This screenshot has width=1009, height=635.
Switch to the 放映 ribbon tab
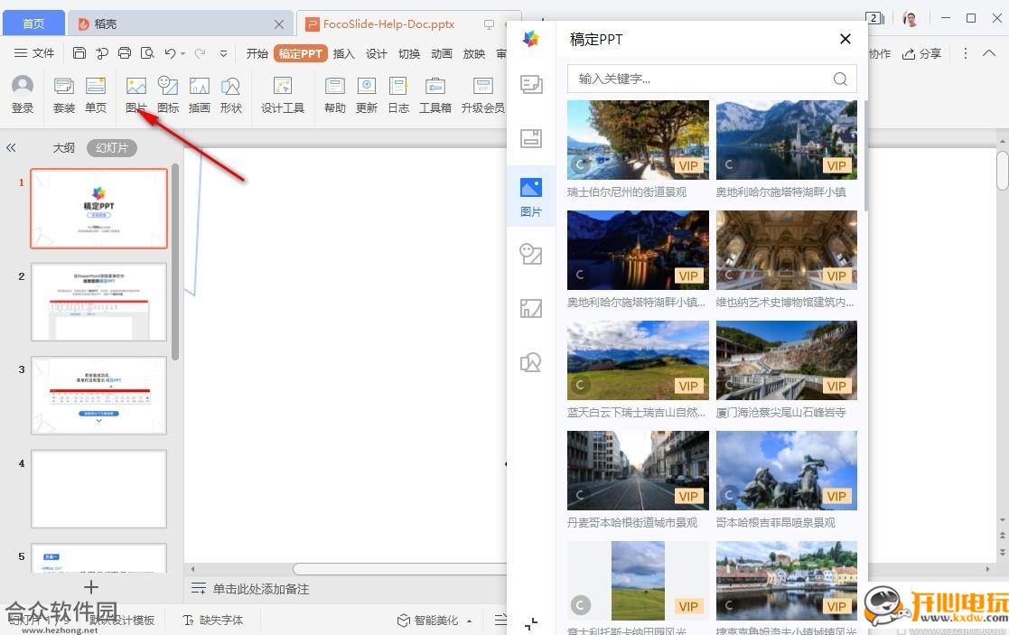pyautogui.click(x=474, y=53)
